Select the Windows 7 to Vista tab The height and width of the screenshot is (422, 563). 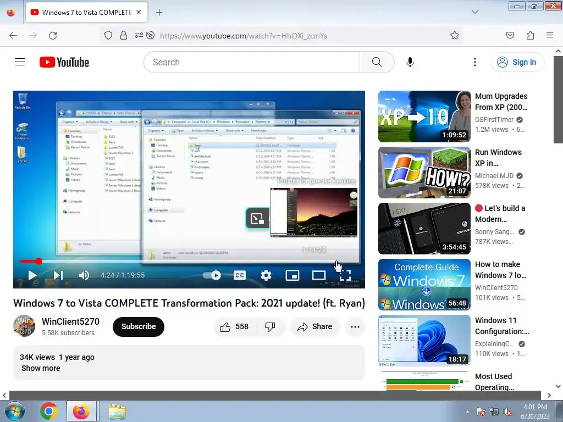[86, 12]
